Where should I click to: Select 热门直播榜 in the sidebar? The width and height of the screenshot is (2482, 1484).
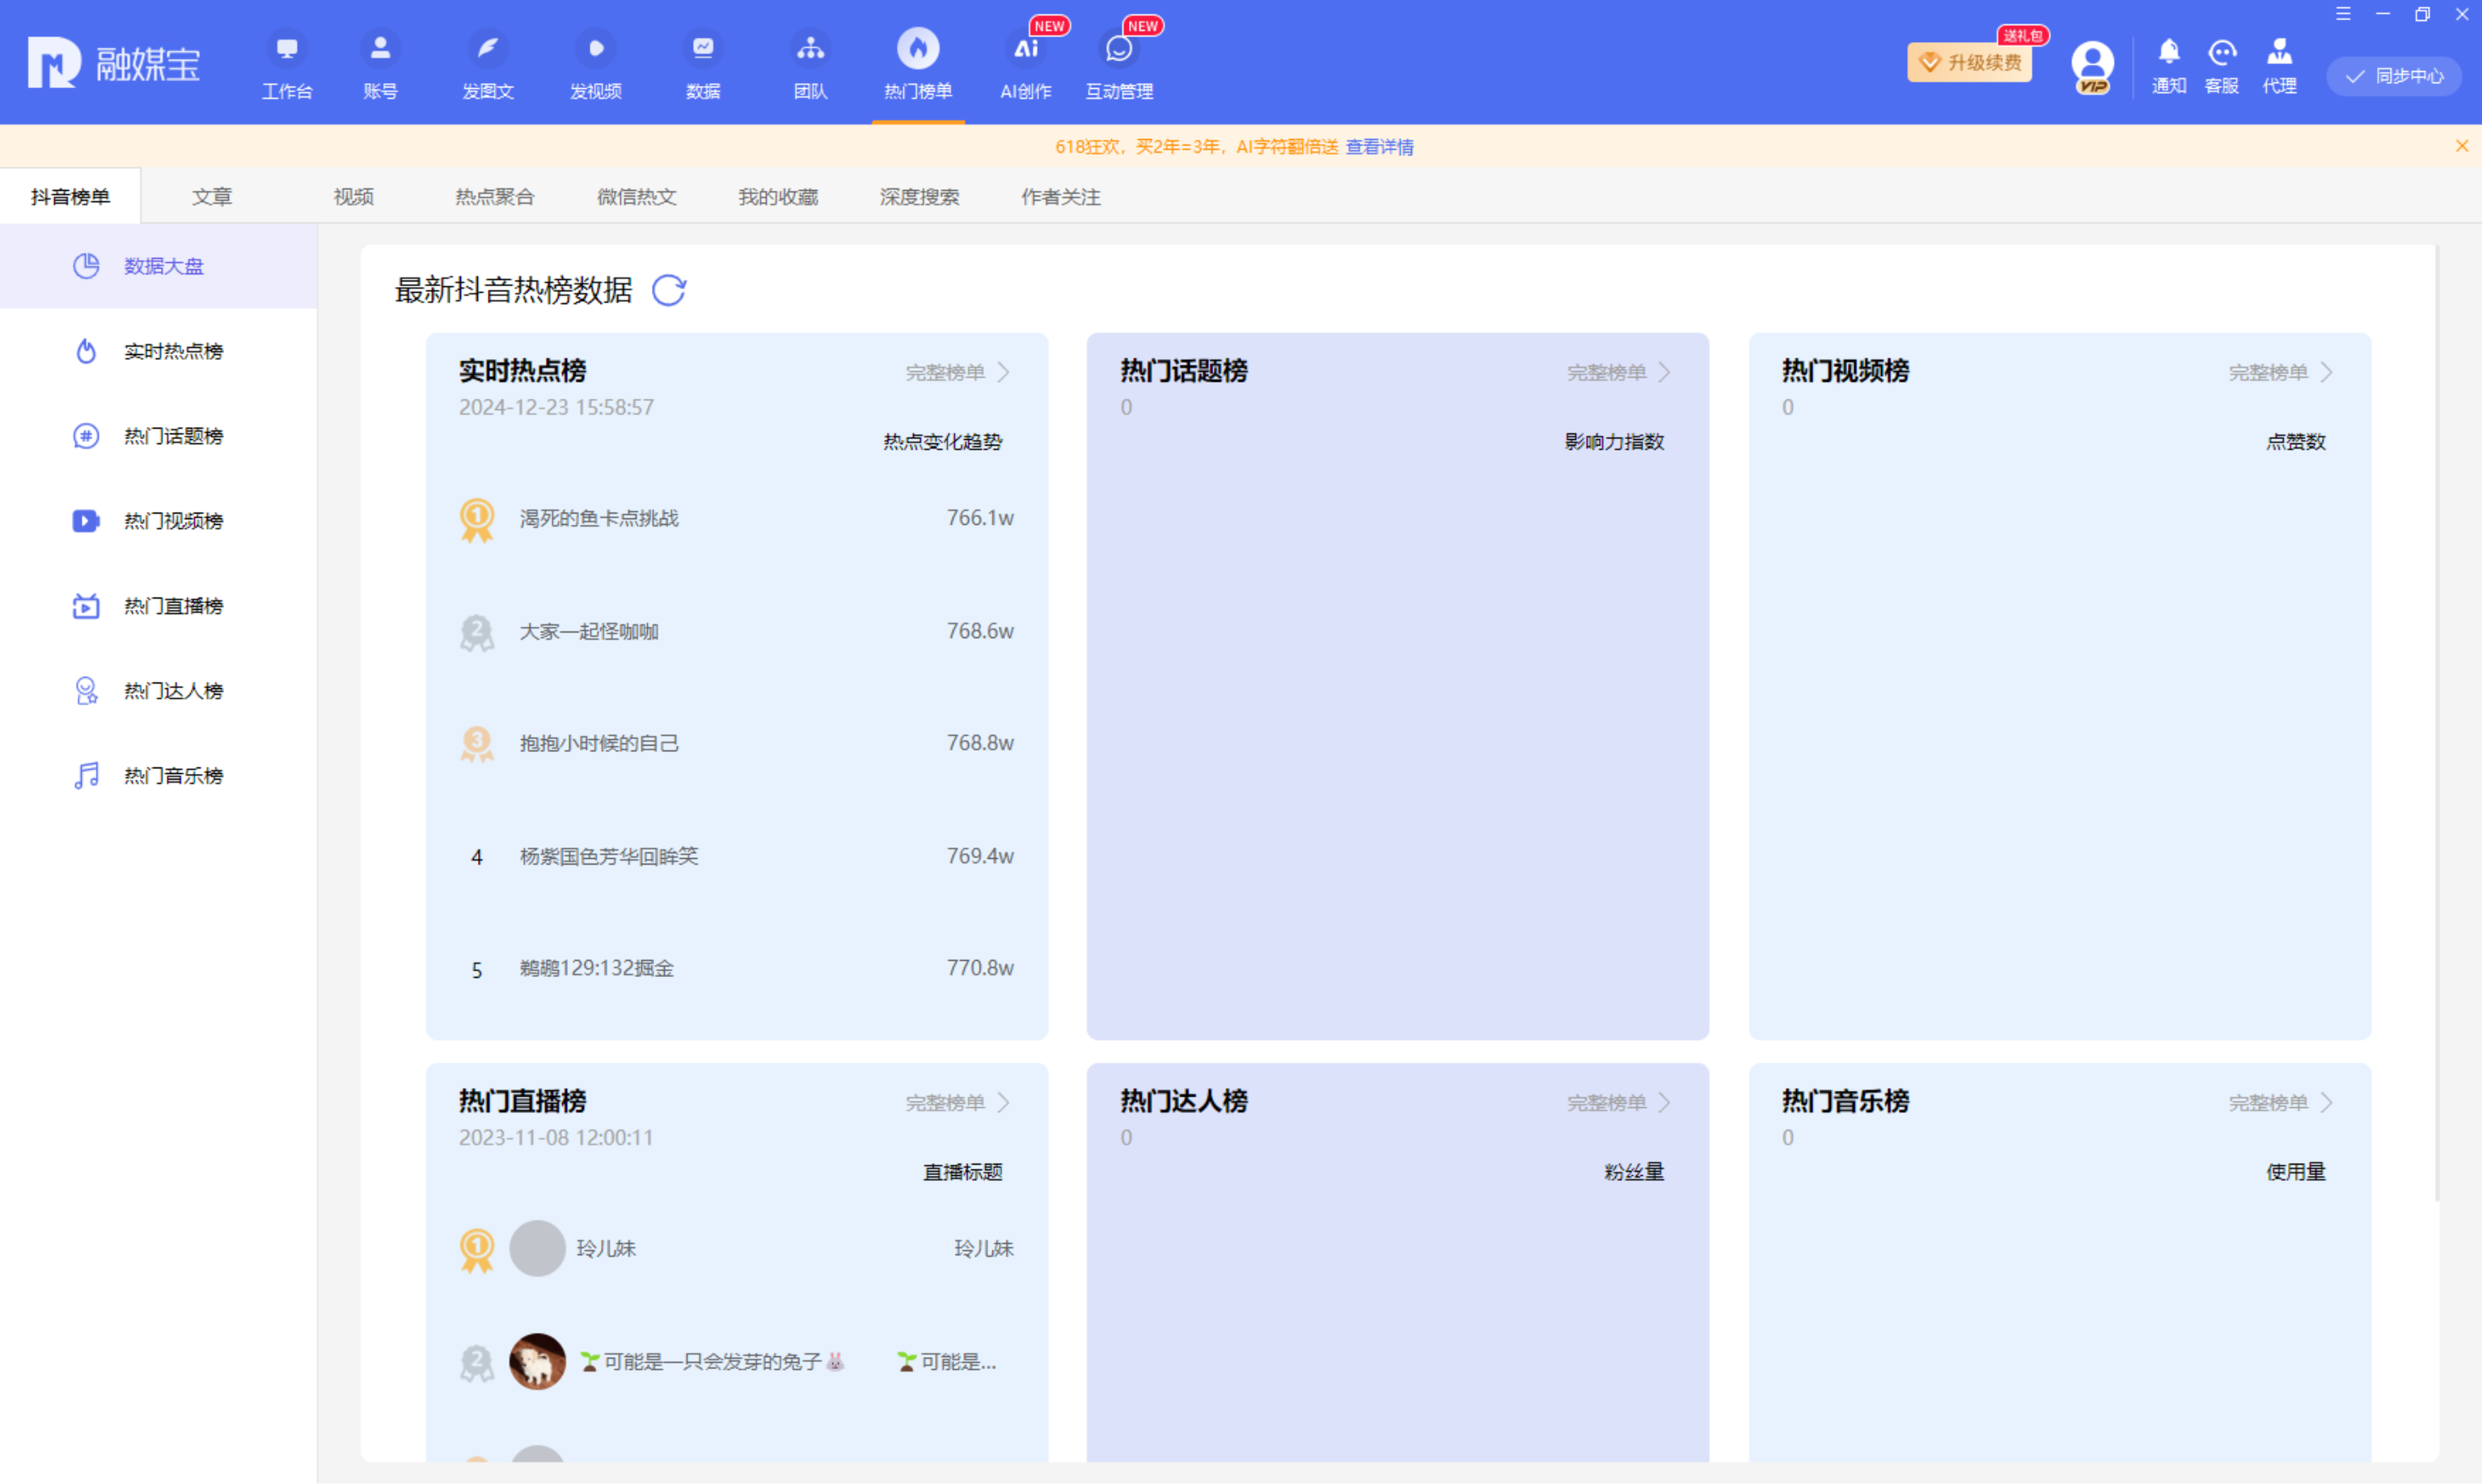pyautogui.click(x=158, y=606)
